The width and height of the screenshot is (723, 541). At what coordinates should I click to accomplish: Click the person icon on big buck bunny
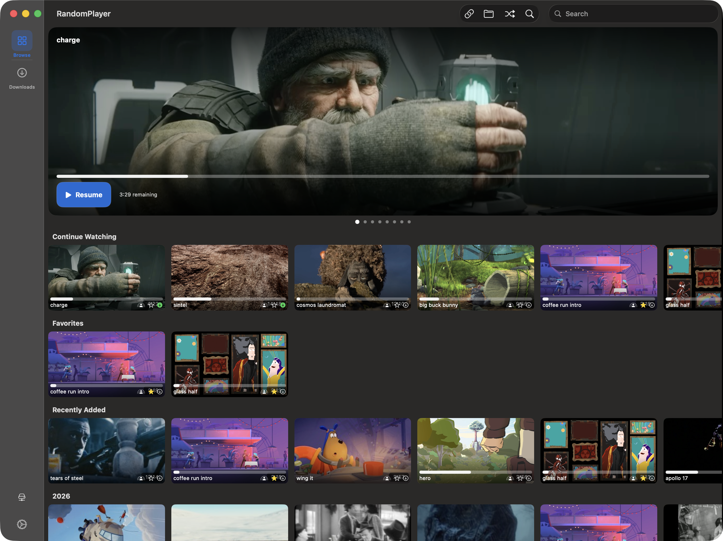[510, 305]
